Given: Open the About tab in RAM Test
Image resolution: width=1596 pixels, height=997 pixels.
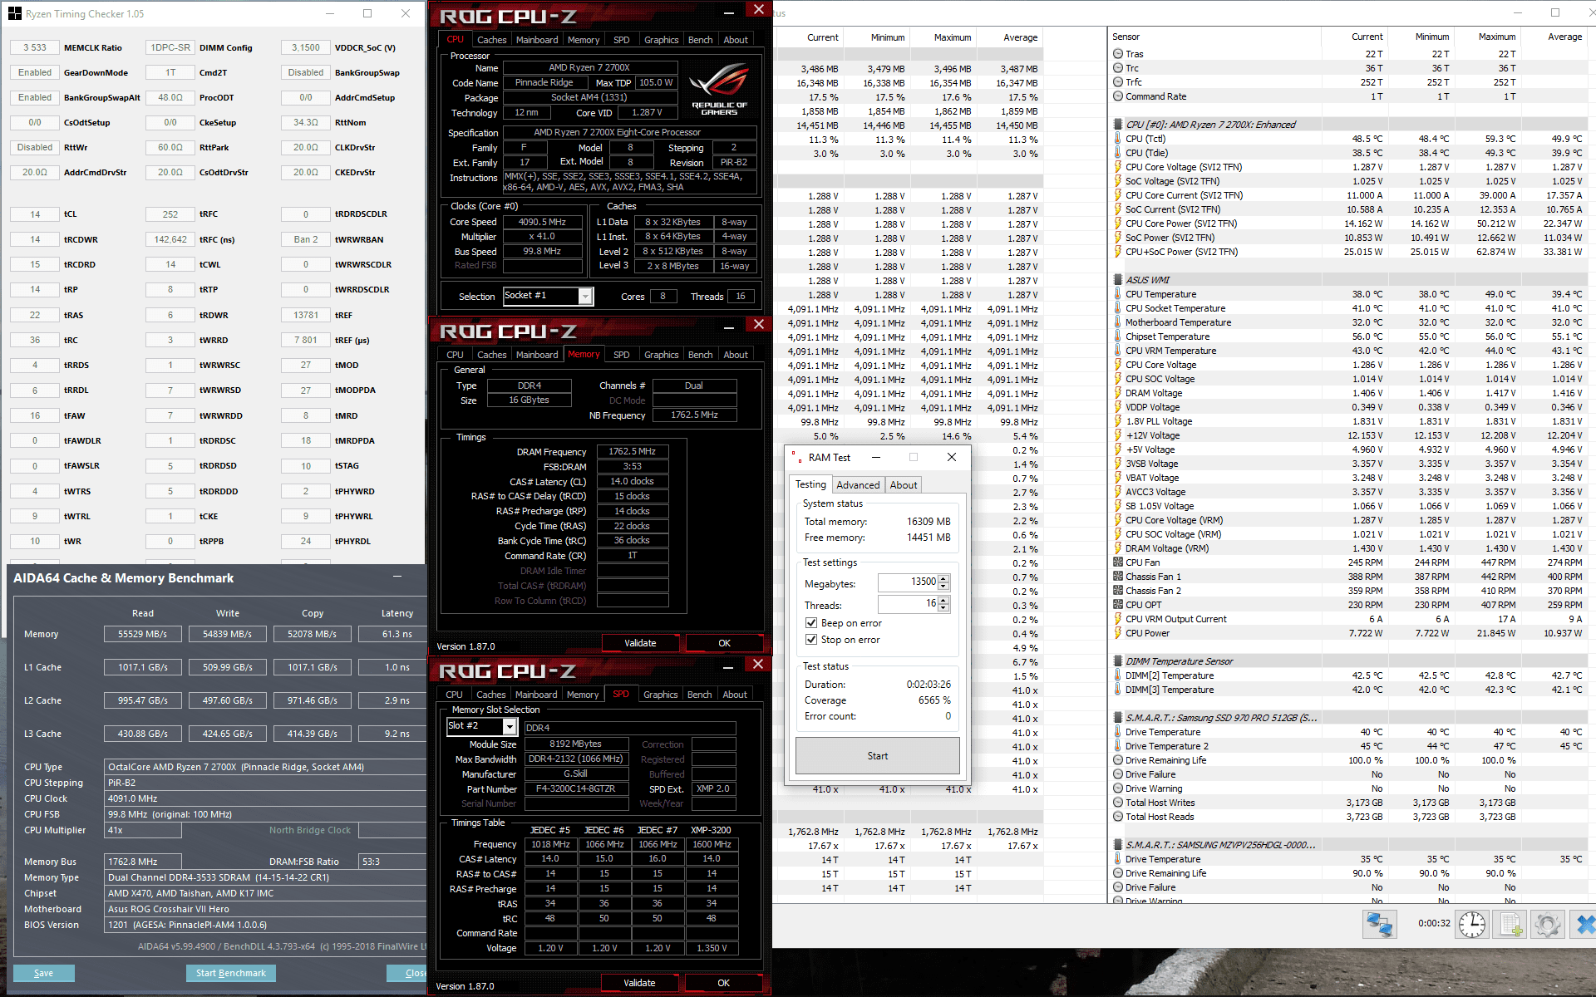Looking at the screenshot, I should click(x=904, y=485).
